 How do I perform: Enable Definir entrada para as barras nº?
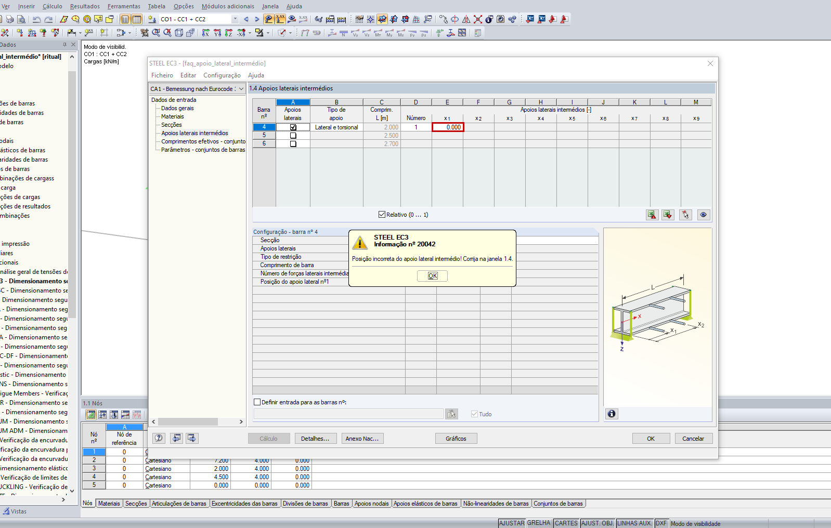point(257,402)
